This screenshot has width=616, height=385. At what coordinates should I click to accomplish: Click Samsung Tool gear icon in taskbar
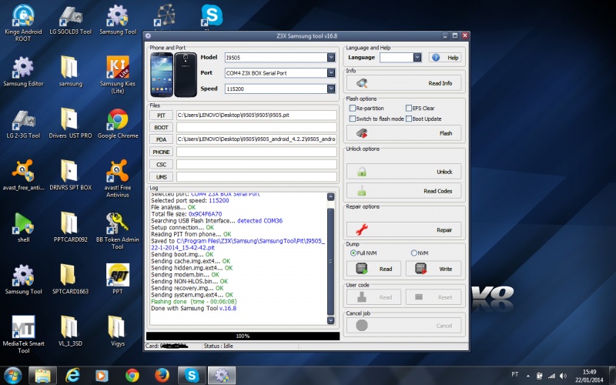pos(222,375)
